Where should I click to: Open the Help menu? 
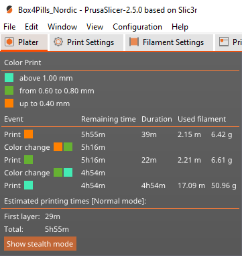click(x=180, y=27)
